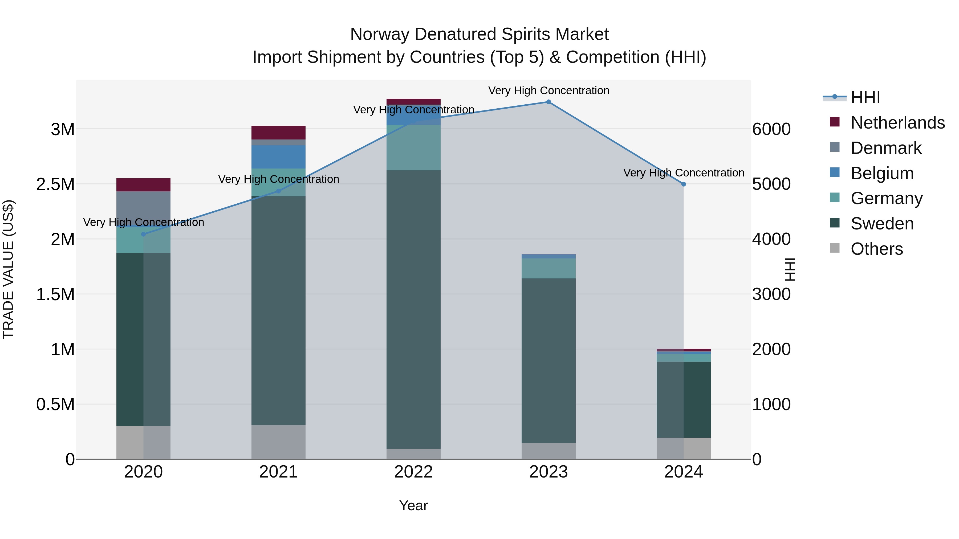Select the 2020 HHI data point
The width and height of the screenshot is (959, 539).
(143, 234)
